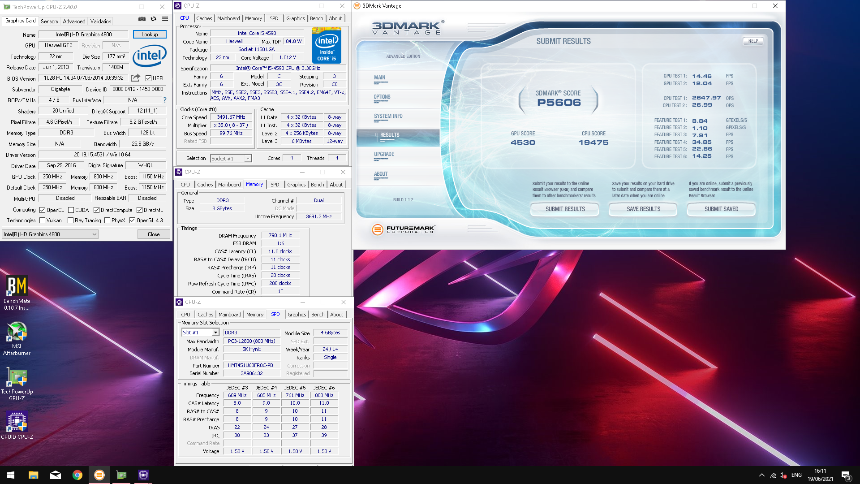Open the GPU-Z hamburger menu icon
860x484 pixels.
click(x=165, y=19)
